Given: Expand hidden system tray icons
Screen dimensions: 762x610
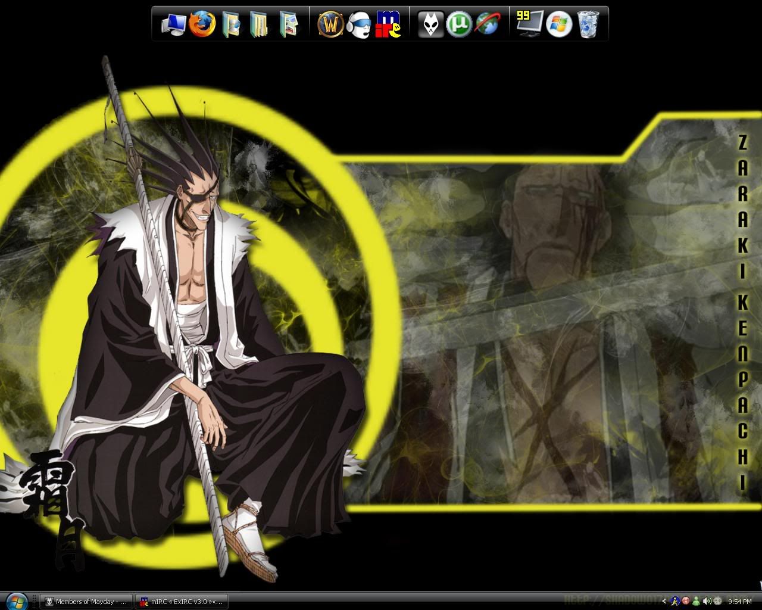Looking at the screenshot, I should pyautogui.click(x=664, y=602).
